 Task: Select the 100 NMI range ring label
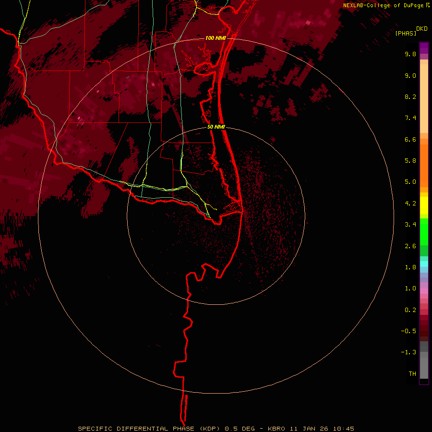click(216, 38)
